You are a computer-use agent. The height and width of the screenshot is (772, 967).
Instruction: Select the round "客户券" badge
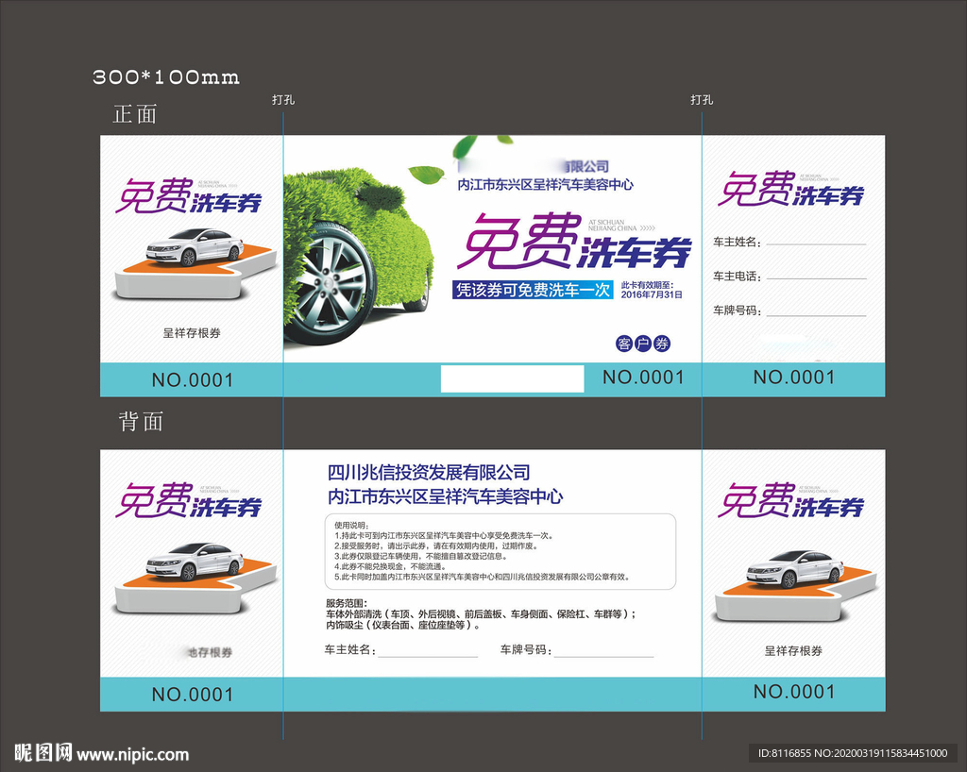click(643, 344)
